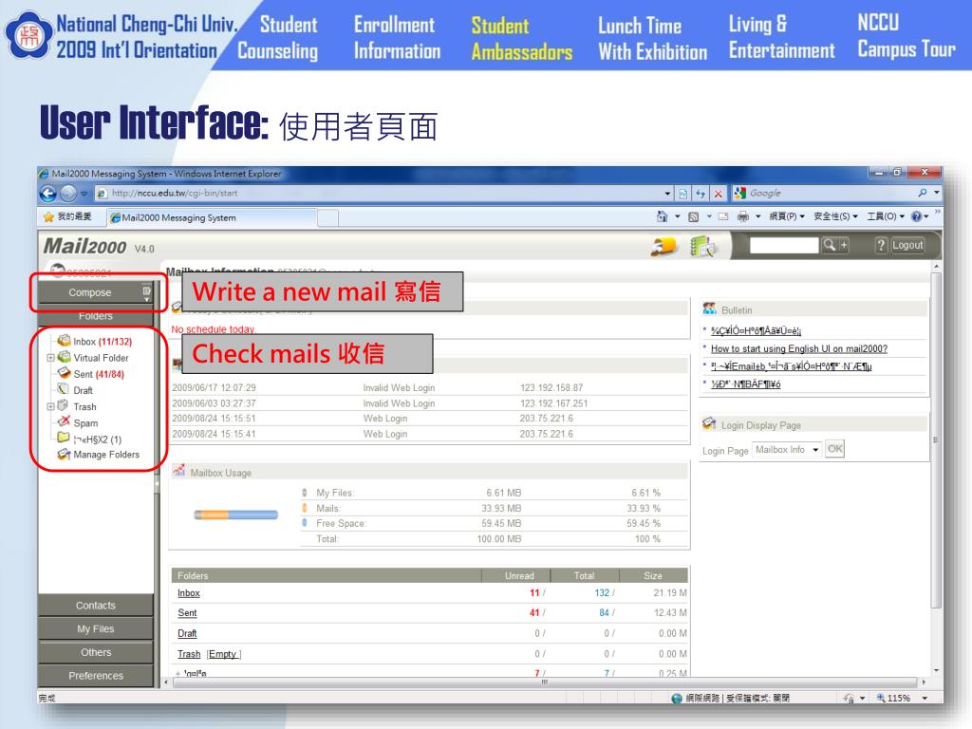Image resolution: width=972 pixels, height=729 pixels.
Task: Open 'How to start using English UI' bulletin
Action: [799, 349]
